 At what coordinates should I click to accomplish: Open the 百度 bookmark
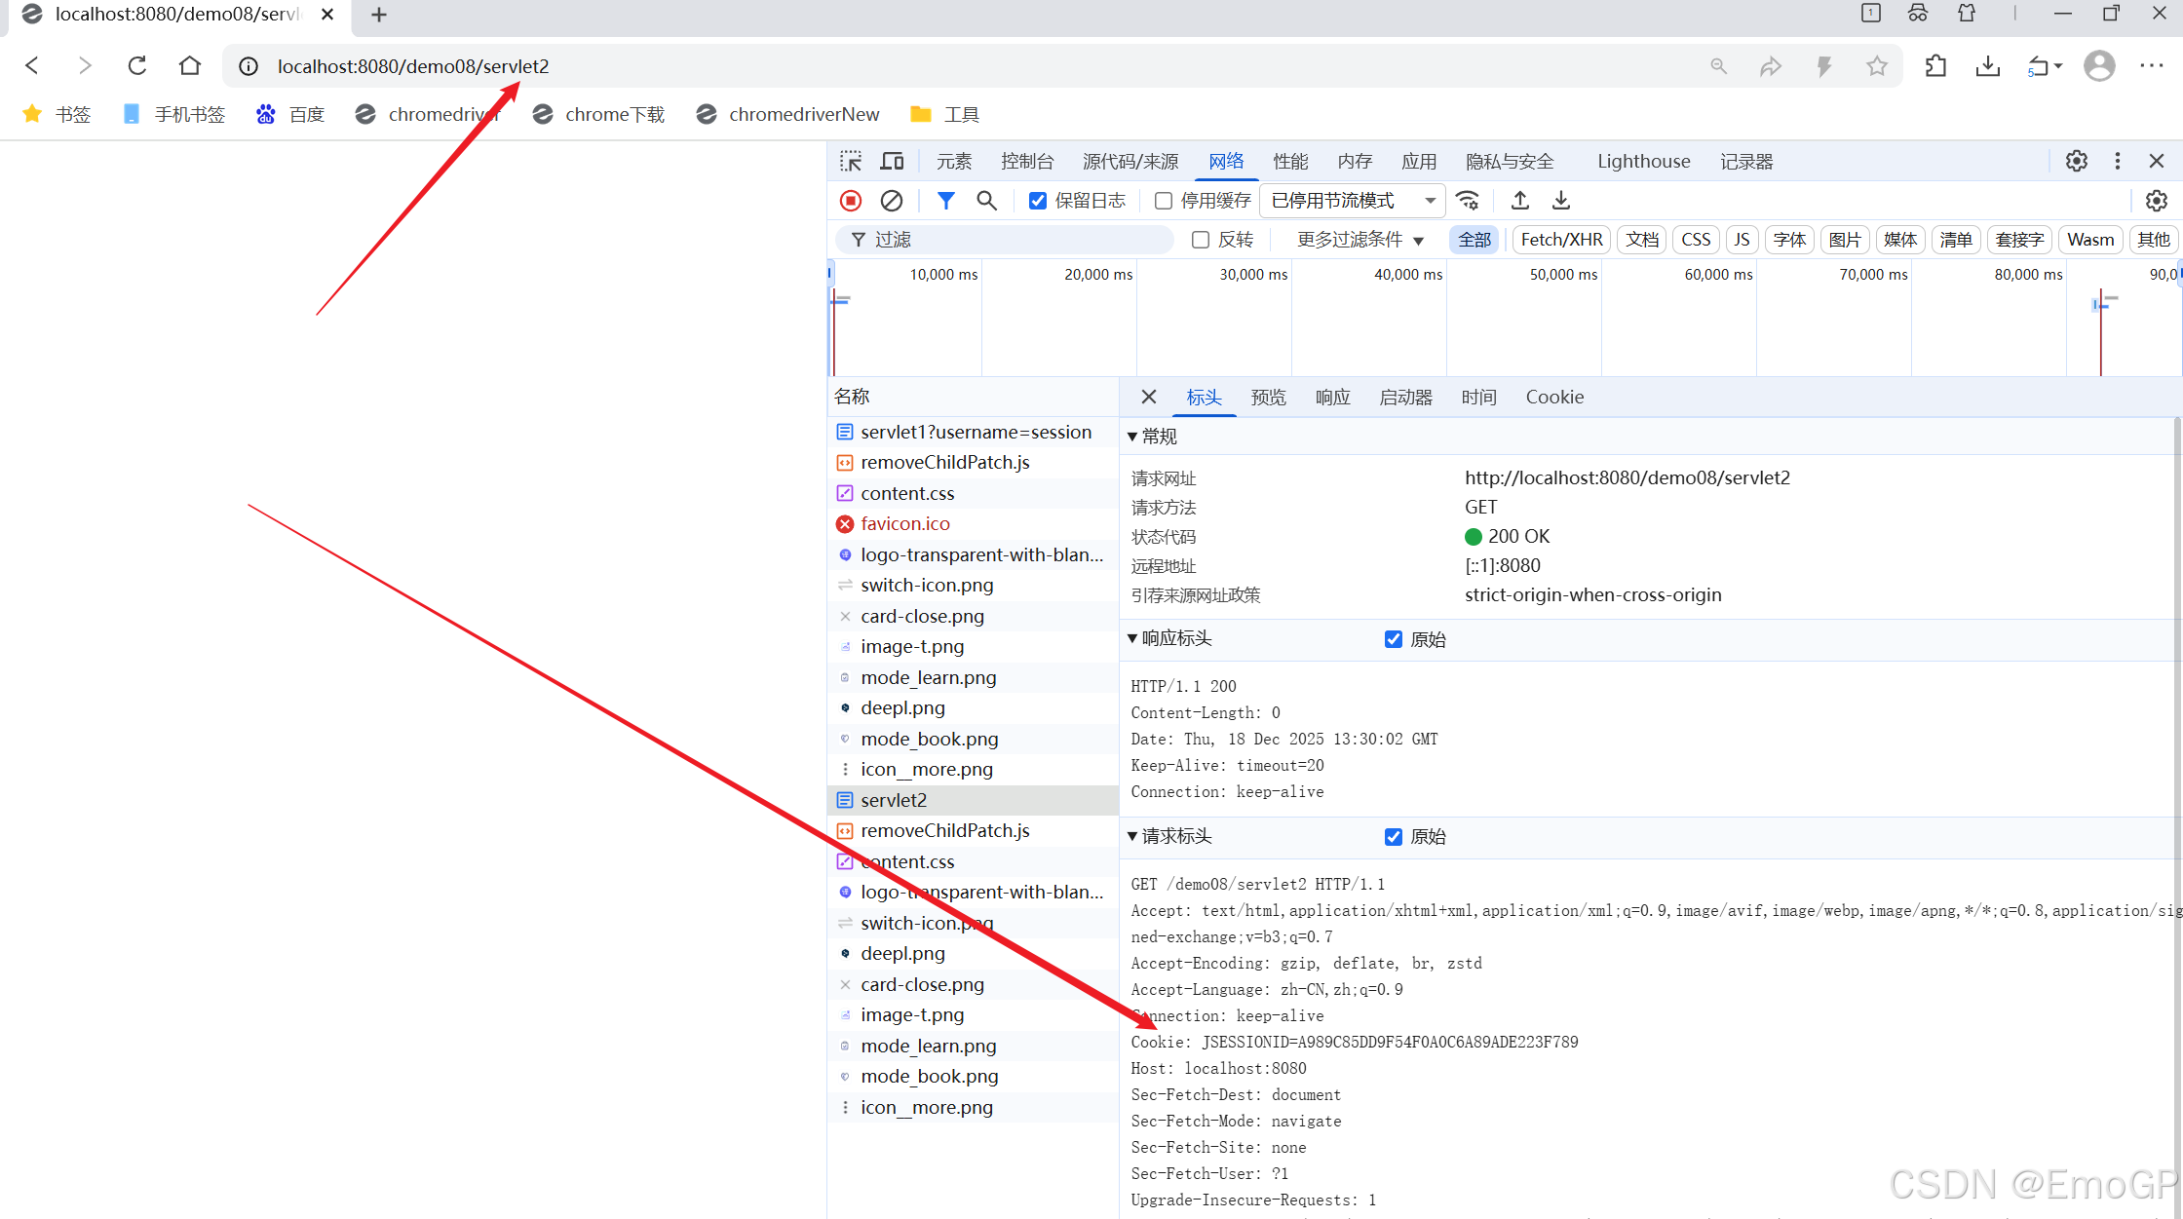[290, 115]
